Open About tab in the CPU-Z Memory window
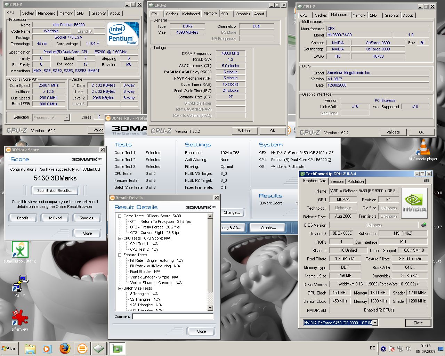This screenshot has height=356, width=445. 259,14
